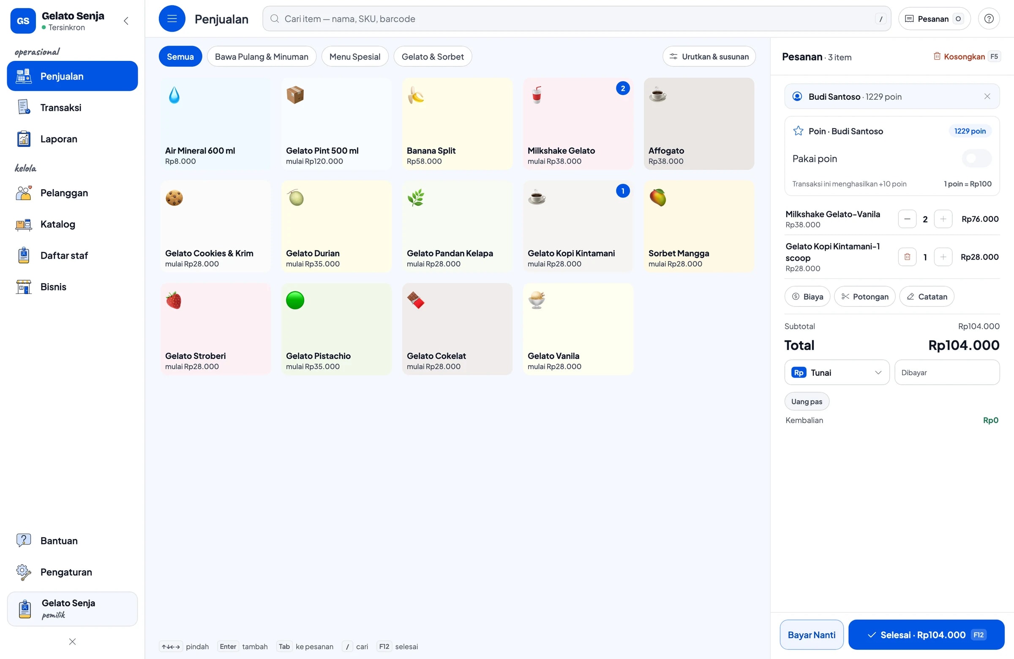The width and height of the screenshot is (1014, 659).
Task: Select the Semua category tab
Action: point(180,57)
